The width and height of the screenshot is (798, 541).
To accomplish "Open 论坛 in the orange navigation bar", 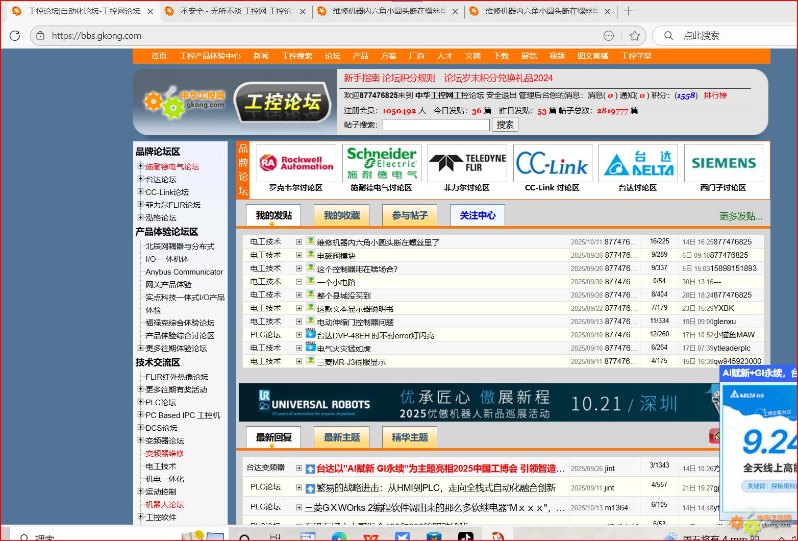I will click(332, 56).
